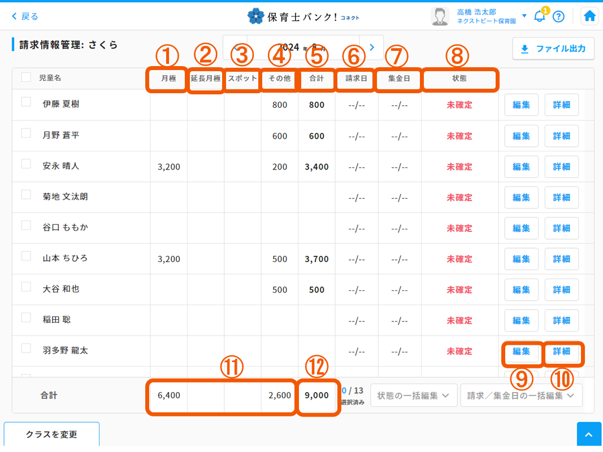Expand the 状態の一括編集 dropdown
Viewport: 603px width, 452px height.
[x=413, y=395]
